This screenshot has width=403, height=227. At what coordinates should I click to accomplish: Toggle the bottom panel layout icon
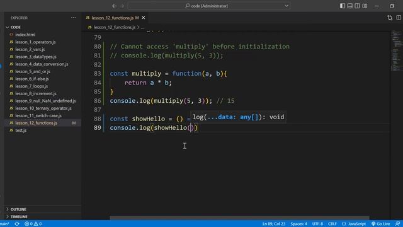pyautogui.click(x=350, y=6)
